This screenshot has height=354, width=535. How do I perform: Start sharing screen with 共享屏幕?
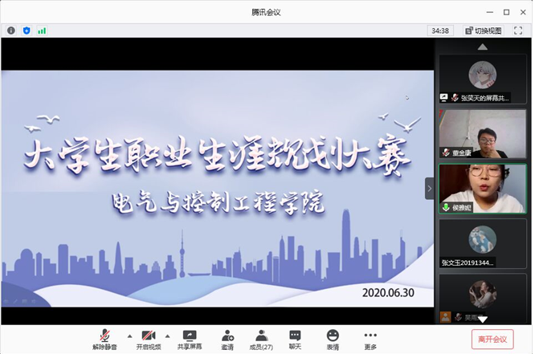click(190, 335)
